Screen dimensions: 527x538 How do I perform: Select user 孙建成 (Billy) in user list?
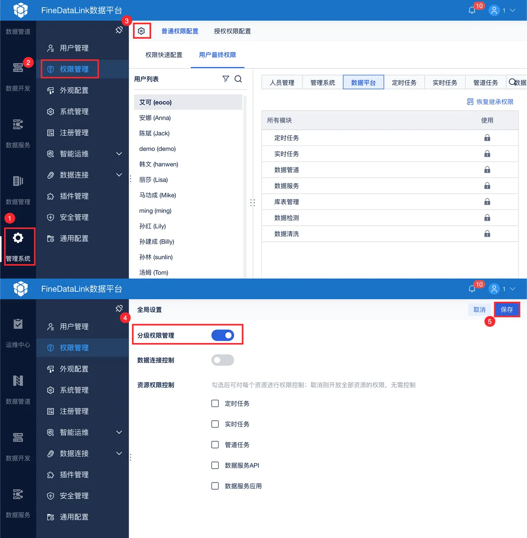click(x=188, y=242)
